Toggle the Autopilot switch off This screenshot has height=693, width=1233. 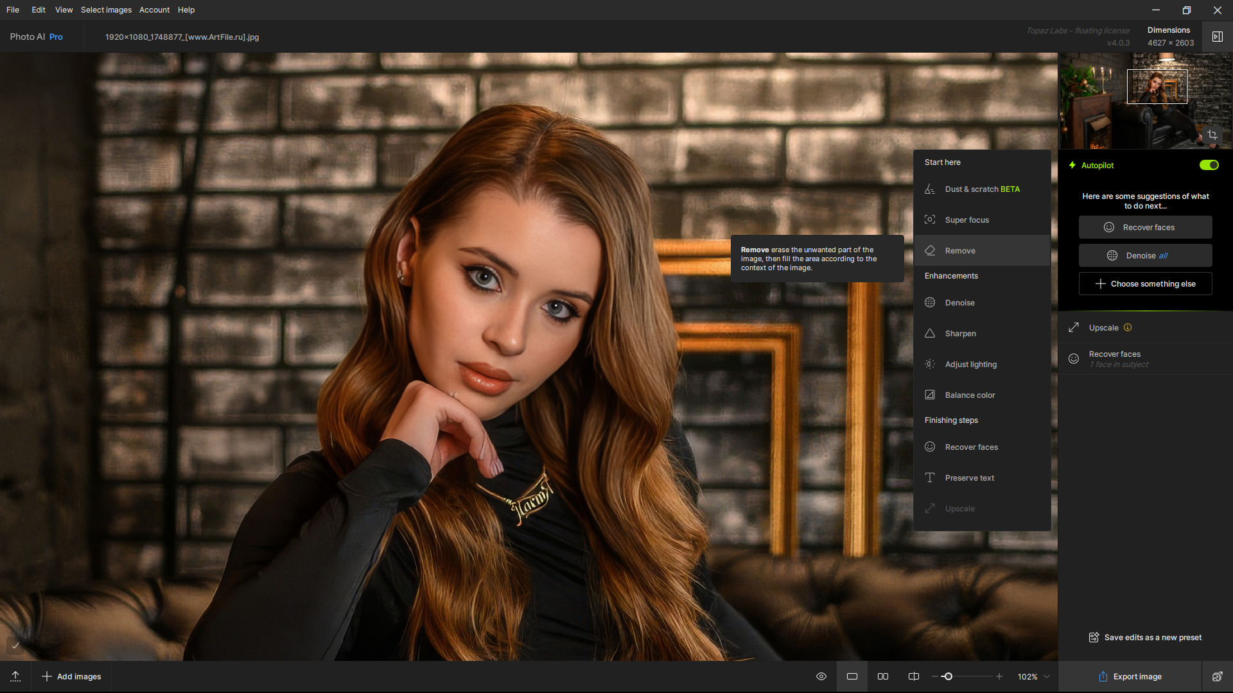[1209, 165]
